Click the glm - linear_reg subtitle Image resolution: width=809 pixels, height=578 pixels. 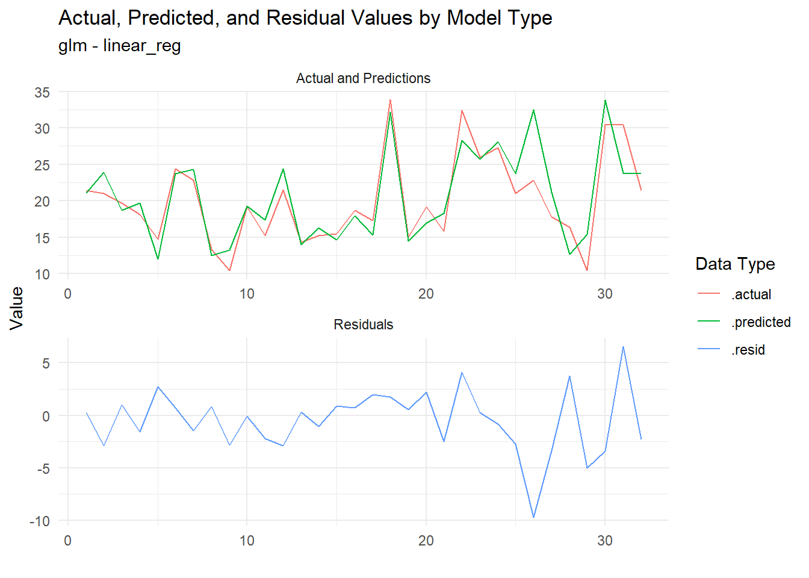point(120,46)
